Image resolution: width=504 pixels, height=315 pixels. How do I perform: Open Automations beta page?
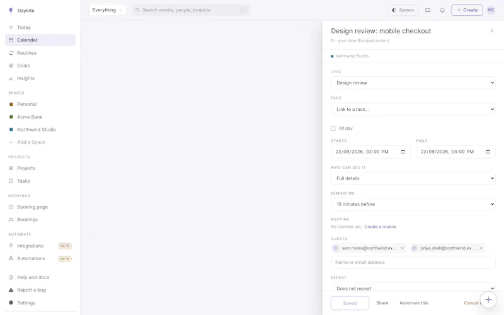(x=40, y=258)
